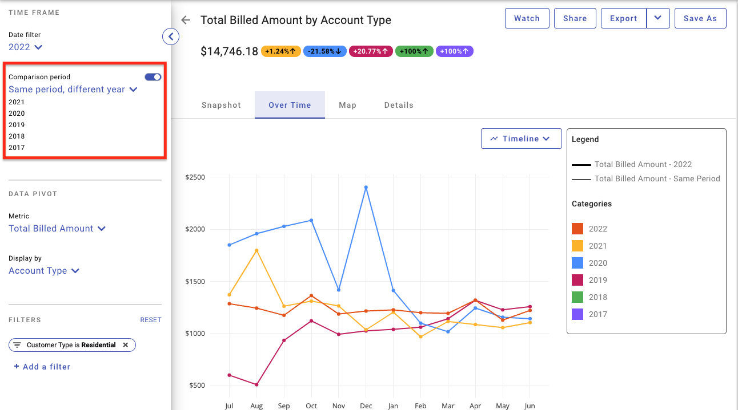Open the Export options caret
Image resolution: width=738 pixels, height=410 pixels.
(x=658, y=18)
